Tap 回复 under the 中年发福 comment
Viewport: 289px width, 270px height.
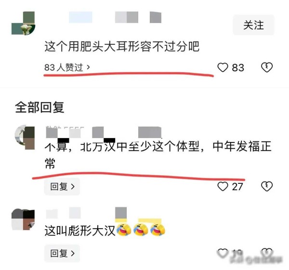pos(62,187)
